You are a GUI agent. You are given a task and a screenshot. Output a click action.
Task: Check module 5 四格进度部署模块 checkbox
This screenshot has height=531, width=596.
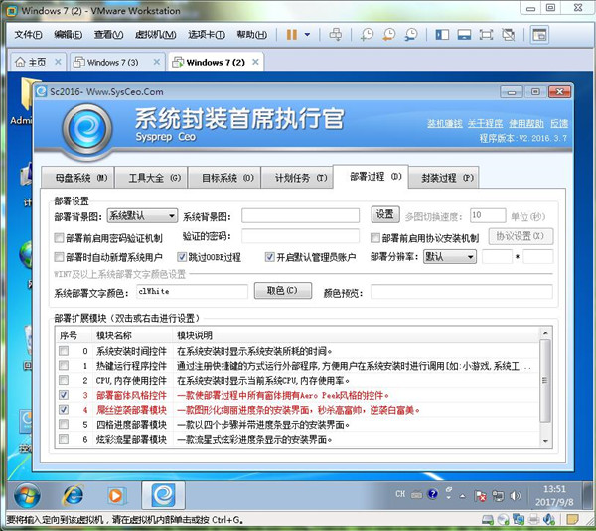(x=64, y=424)
